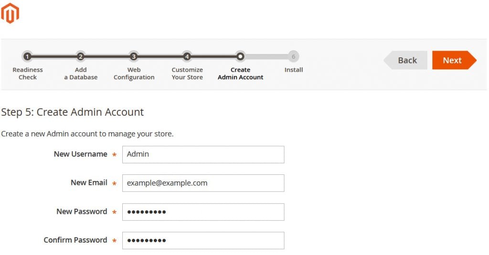Focus the New Username input field
Screen dimensions: 489x255
coord(203,155)
